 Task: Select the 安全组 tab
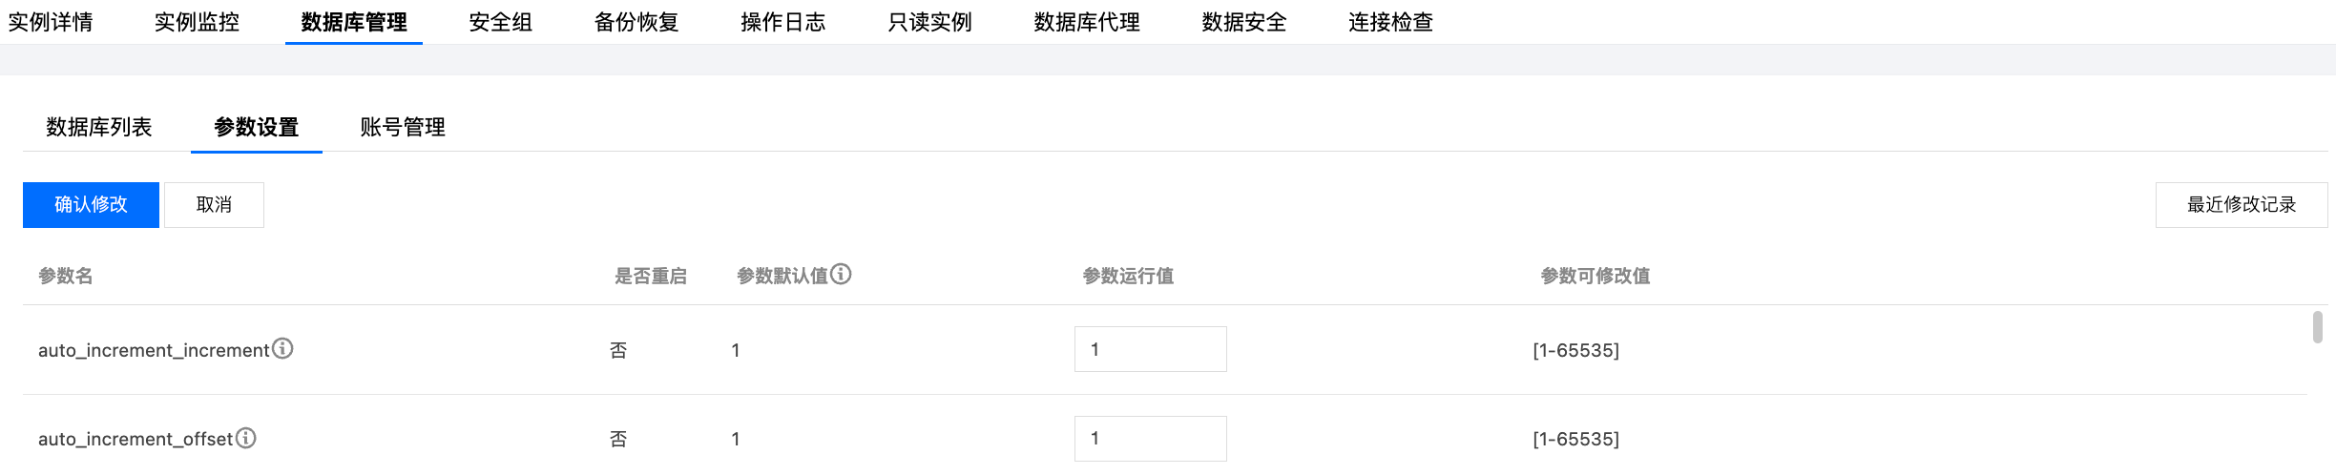pyautogui.click(x=500, y=22)
